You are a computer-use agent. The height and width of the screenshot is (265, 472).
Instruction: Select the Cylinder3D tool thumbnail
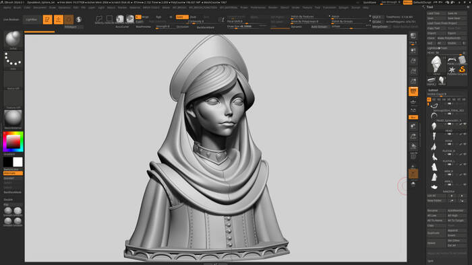click(x=462, y=60)
